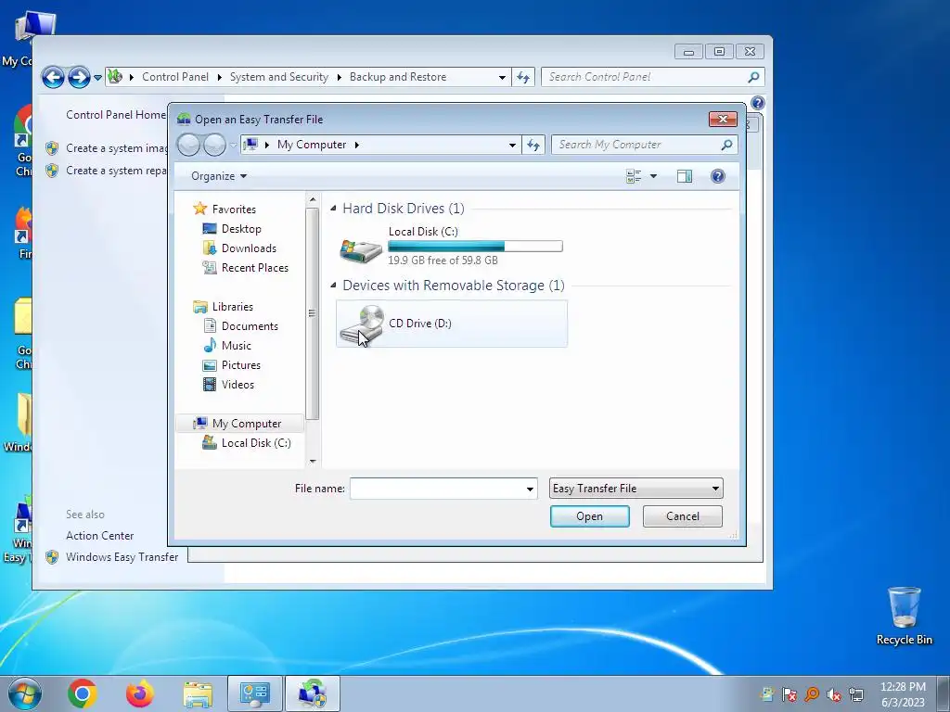Click the dialog Back arrow button
The height and width of the screenshot is (712, 950).
pos(188,145)
